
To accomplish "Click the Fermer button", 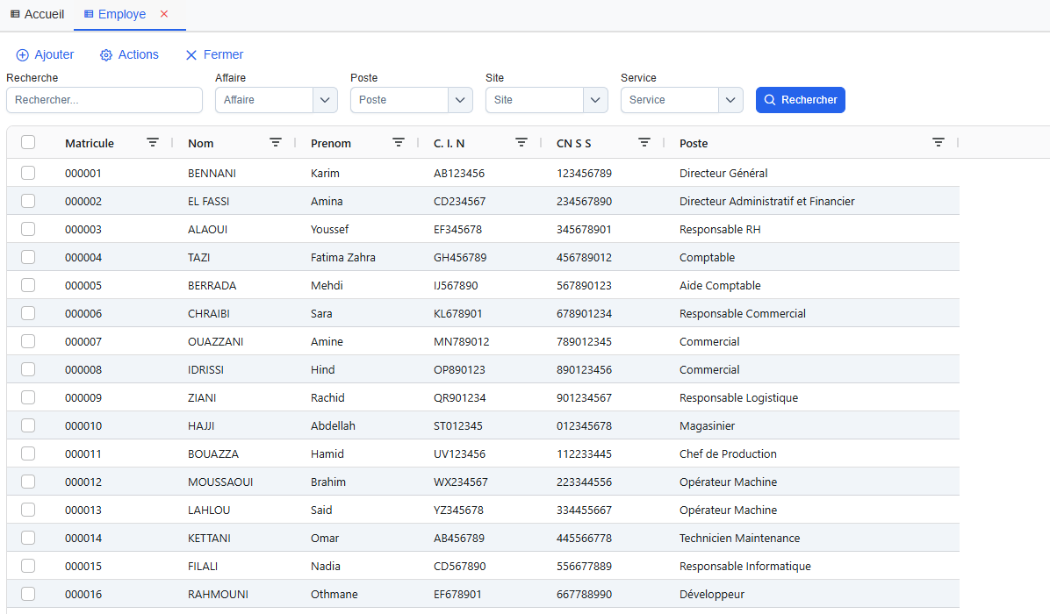I will [214, 55].
